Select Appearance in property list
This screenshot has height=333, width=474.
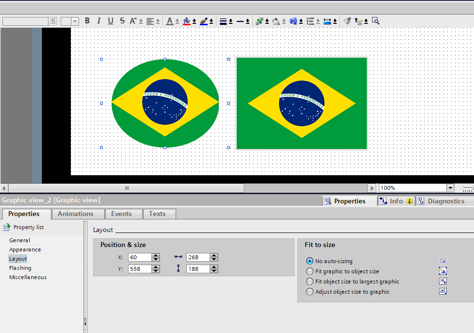25,250
